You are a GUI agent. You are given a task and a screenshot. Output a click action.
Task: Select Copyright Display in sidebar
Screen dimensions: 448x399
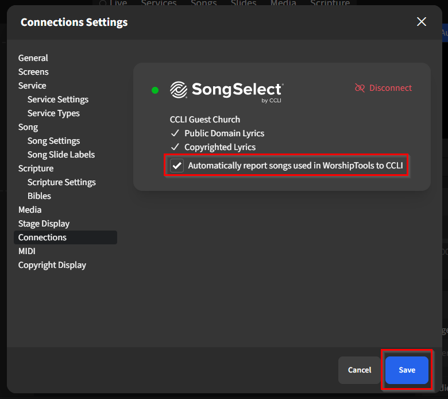52,265
